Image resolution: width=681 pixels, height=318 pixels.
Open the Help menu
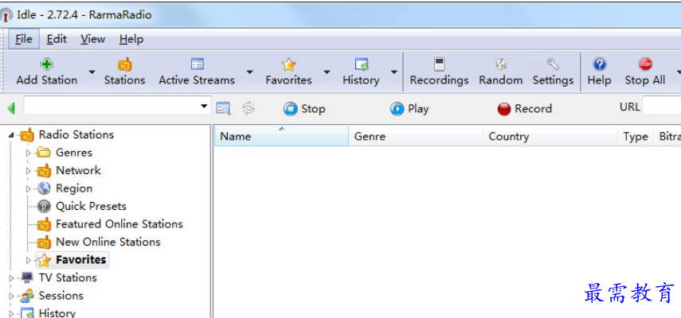click(131, 40)
